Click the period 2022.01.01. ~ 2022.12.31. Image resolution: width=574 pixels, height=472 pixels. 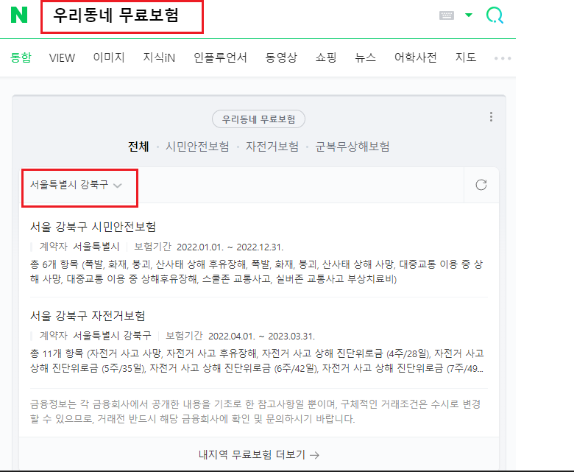(x=230, y=247)
